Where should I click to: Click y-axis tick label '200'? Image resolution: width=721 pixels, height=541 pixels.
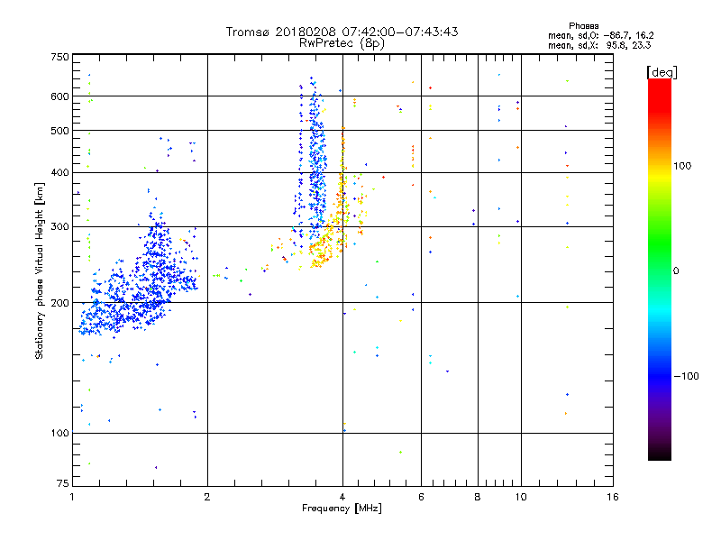click(59, 303)
